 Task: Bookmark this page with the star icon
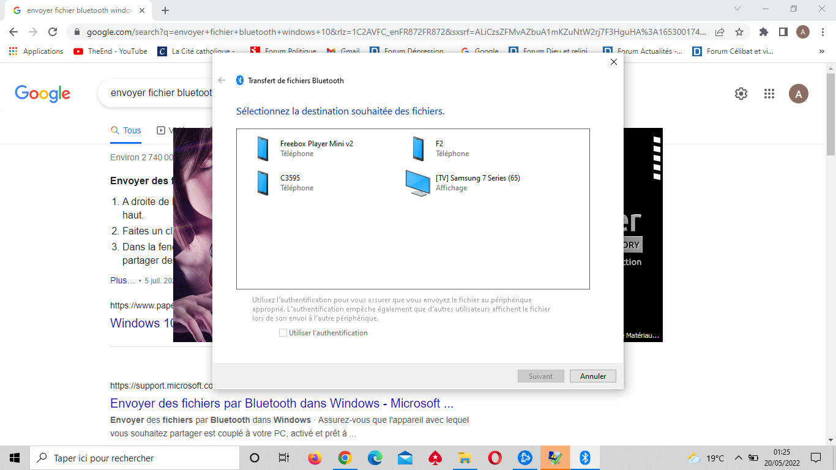pyautogui.click(x=739, y=32)
